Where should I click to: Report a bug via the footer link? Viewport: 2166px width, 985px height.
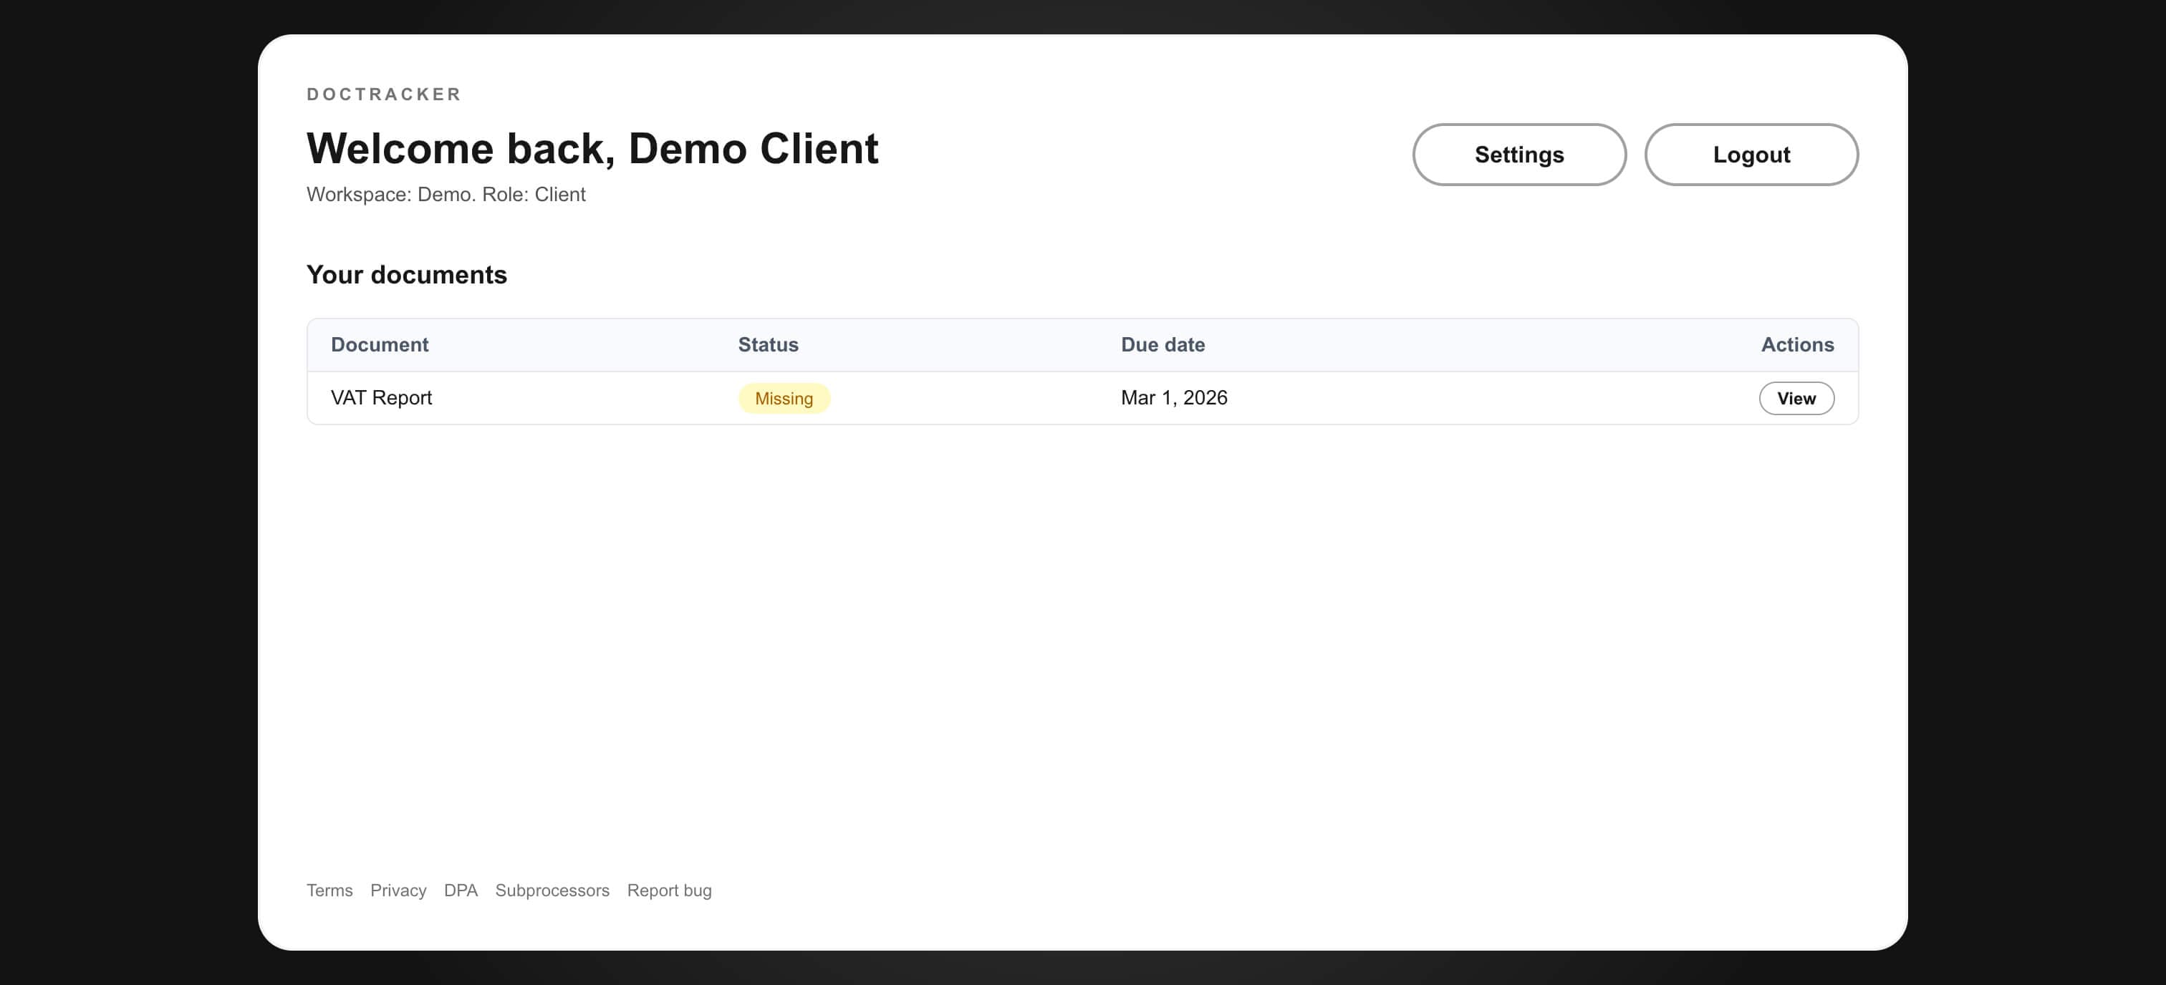(669, 890)
